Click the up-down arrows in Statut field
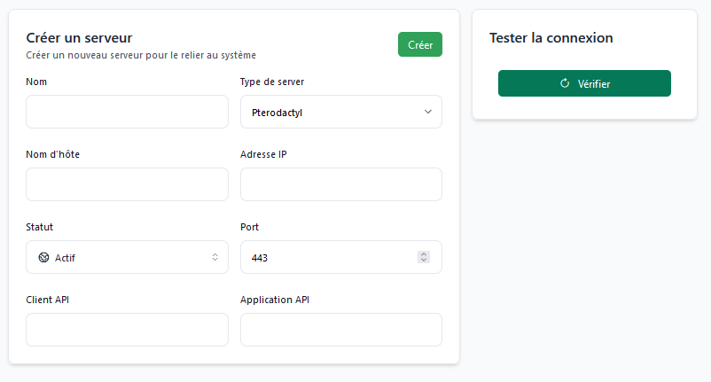The height and width of the screenshot is (382, 711). (215, 257)
